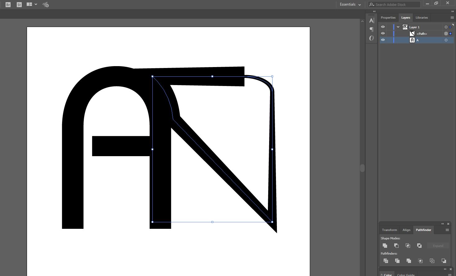The height and width of the screenshot is (276, 456).
Task: Click the bottom-center selection handle
Action: (212, 222)
